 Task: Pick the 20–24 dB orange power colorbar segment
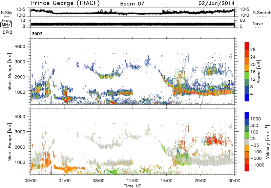247,61
